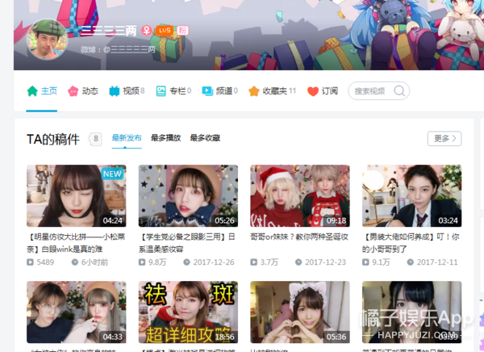Image resolution: width=484 pixels, height=352 pixels.
Task: Click the 专栏 picture icon
Action: tap(161, 91)
